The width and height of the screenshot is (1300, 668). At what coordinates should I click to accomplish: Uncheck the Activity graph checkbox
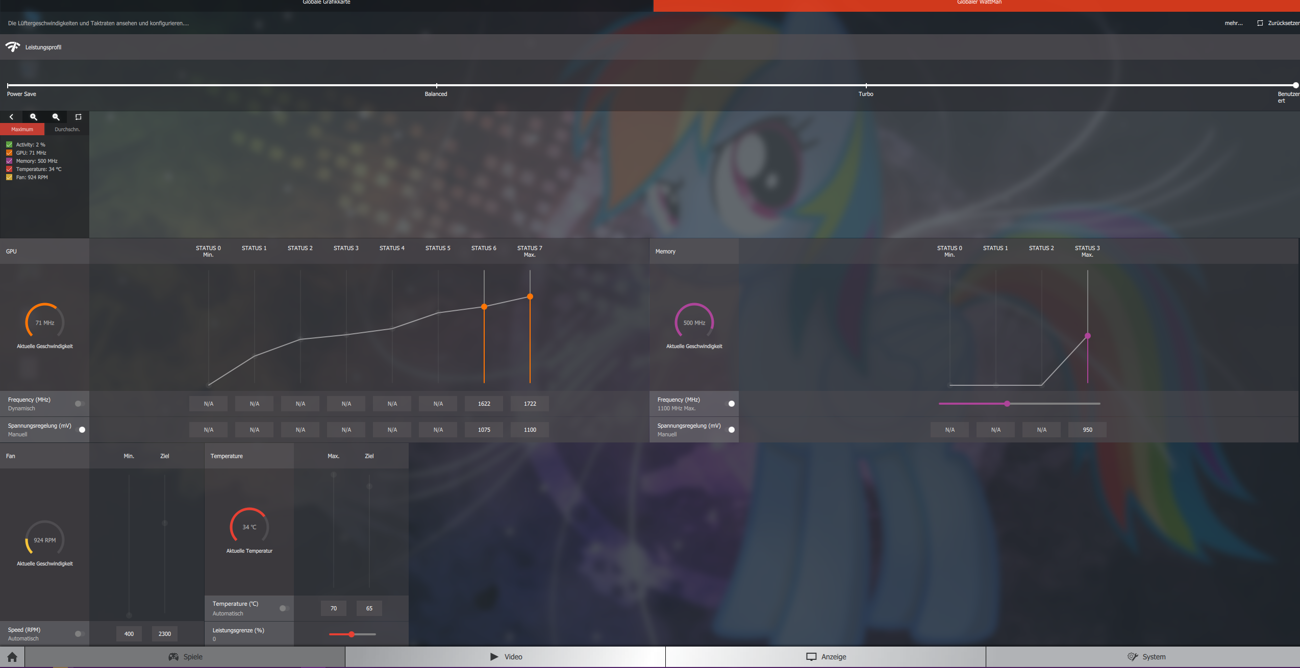pyautogui.click(x=9, y=144)
